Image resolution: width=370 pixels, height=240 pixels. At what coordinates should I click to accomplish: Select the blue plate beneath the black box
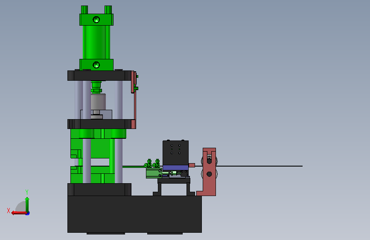point(175,168)
